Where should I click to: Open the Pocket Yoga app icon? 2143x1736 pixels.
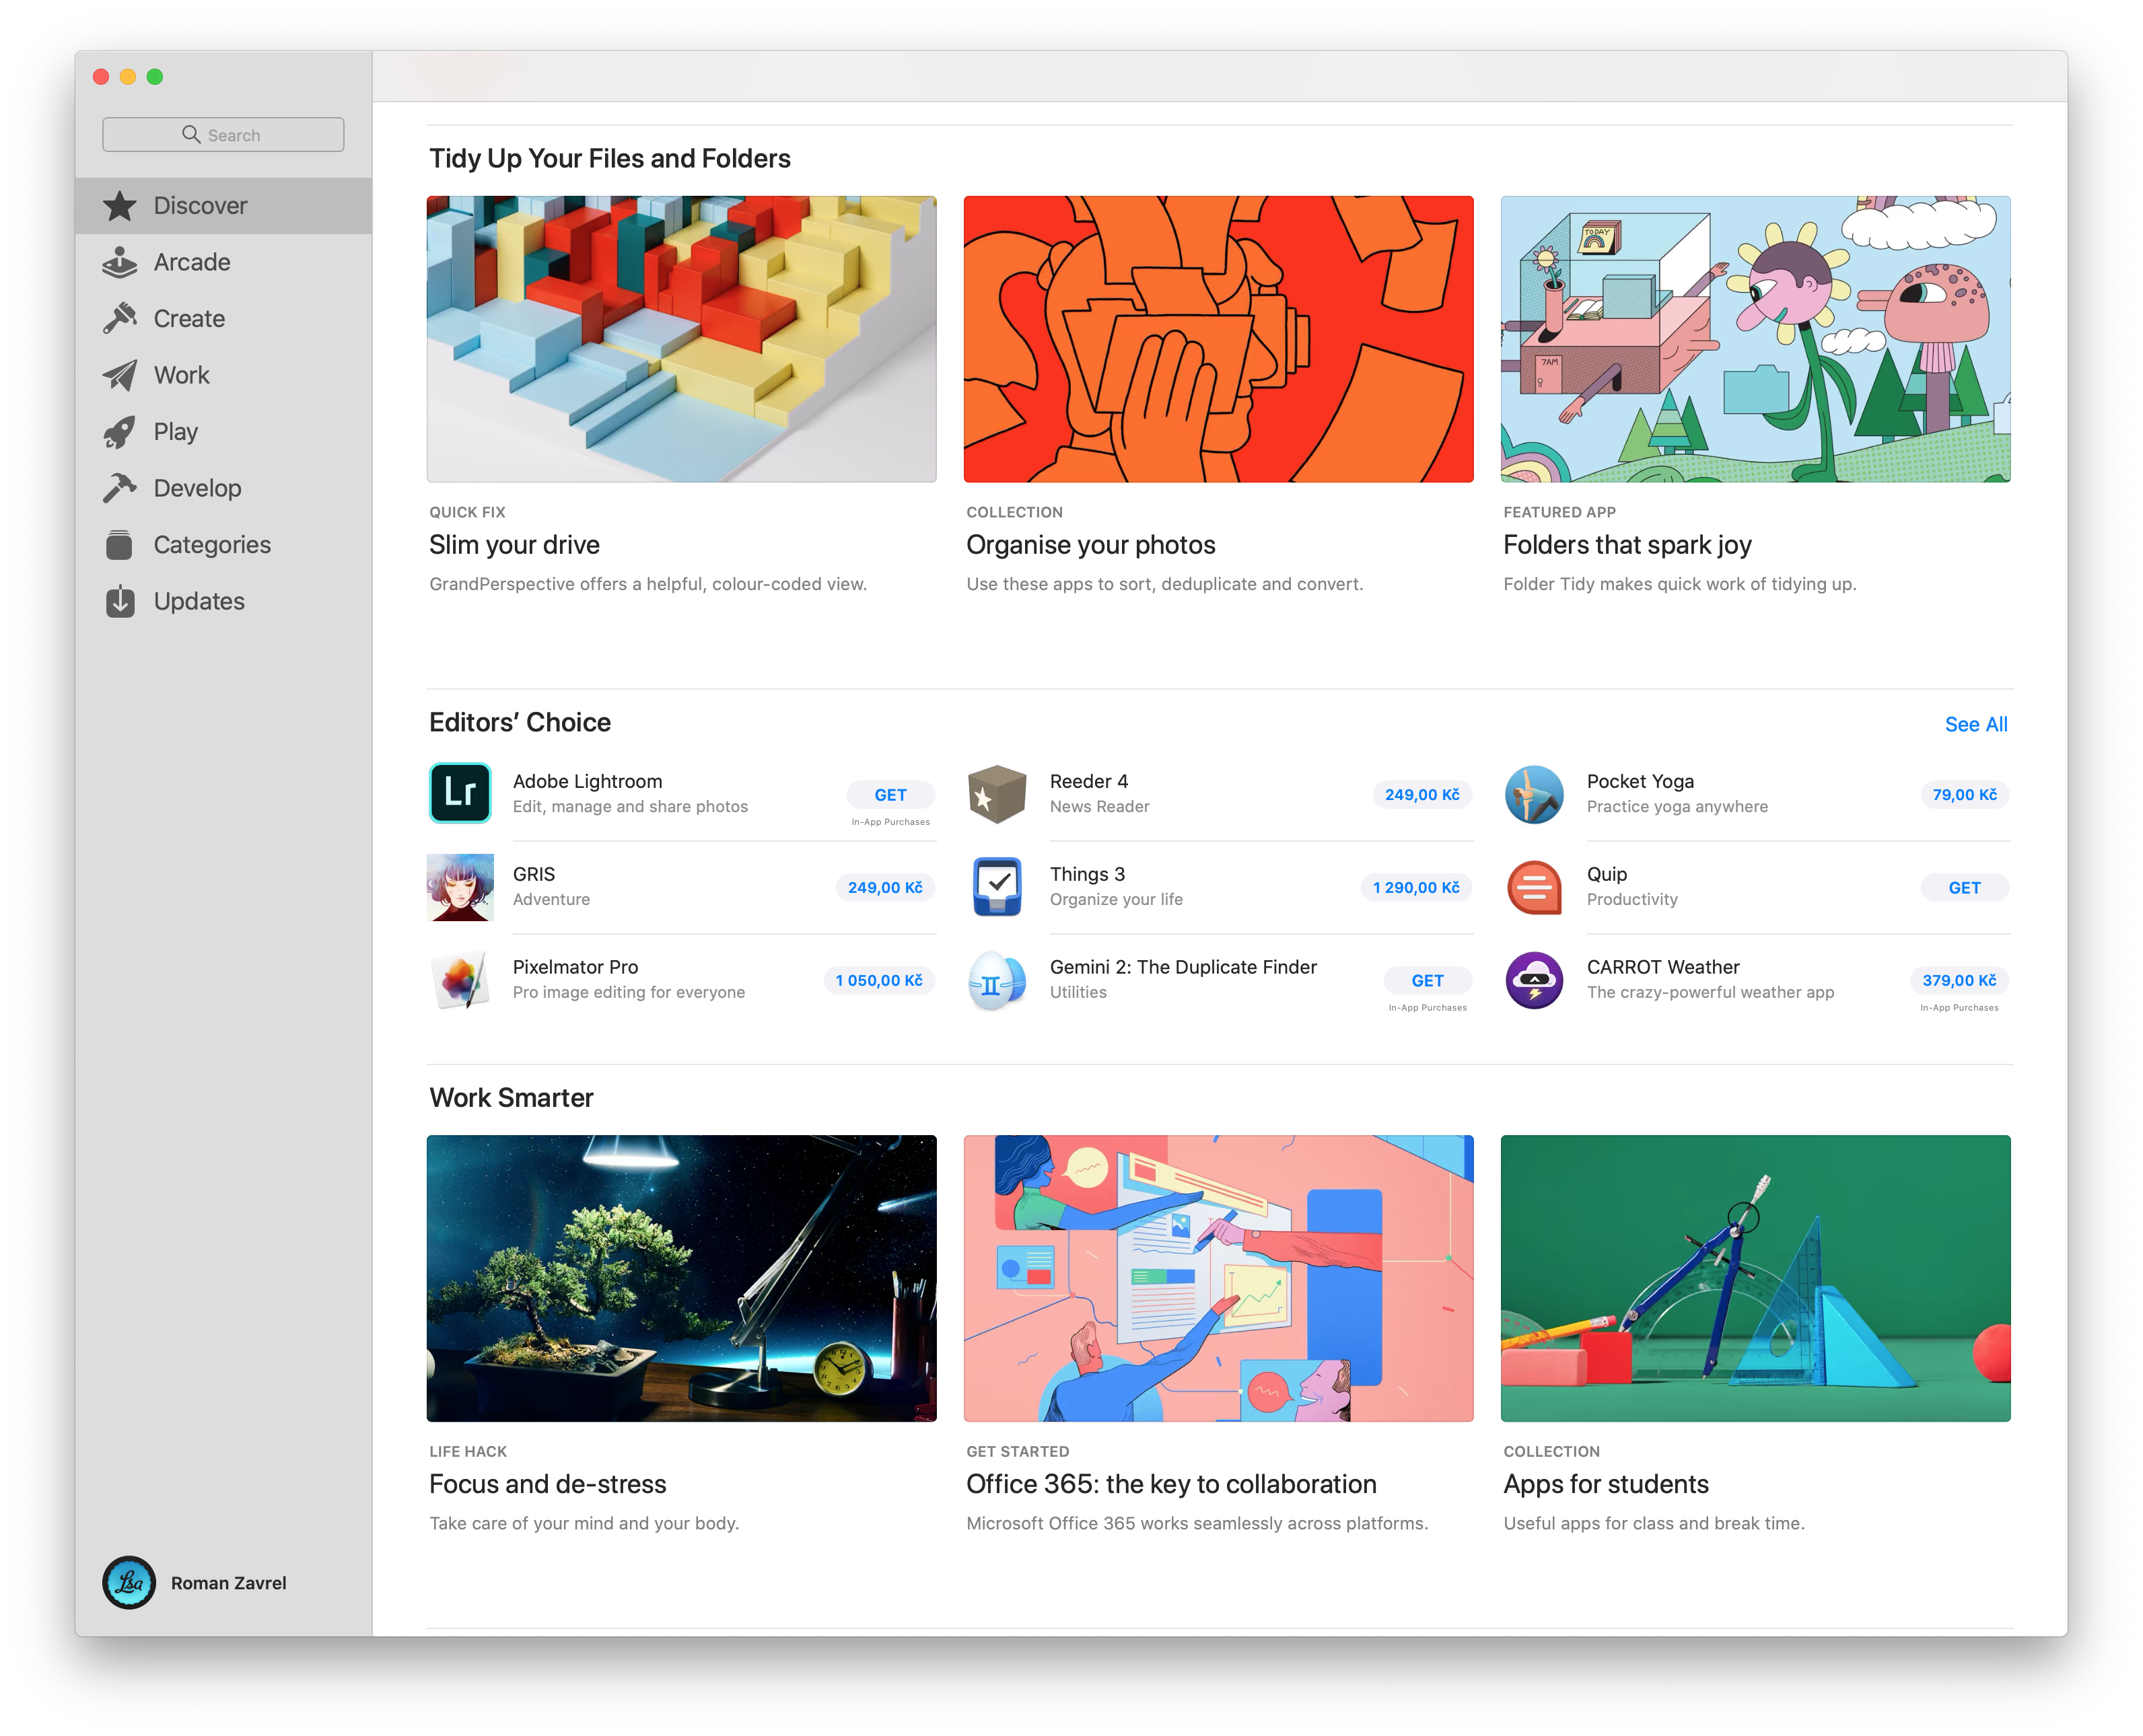click(x=1534, y=794)
